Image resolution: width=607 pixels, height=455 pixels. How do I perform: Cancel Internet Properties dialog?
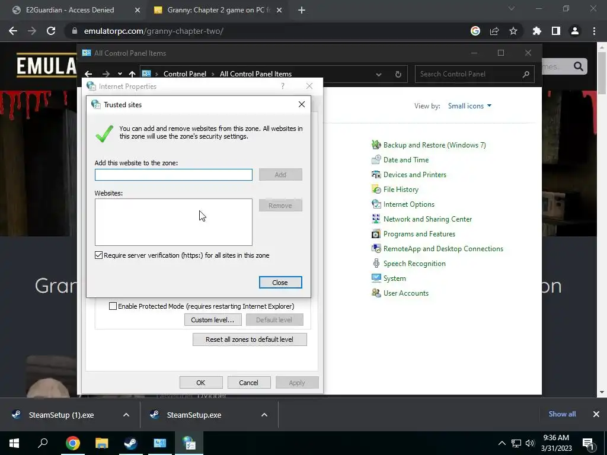coord(248,383)
